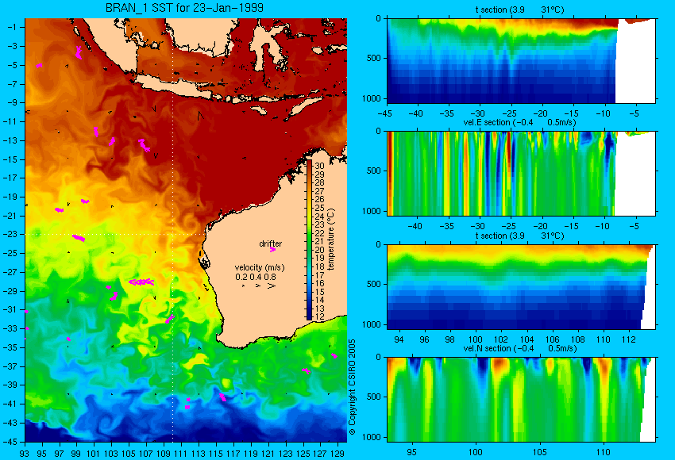Click the vertical white dotted section line on map
This screenshot has width=675, height=460.
pos(173,230)
